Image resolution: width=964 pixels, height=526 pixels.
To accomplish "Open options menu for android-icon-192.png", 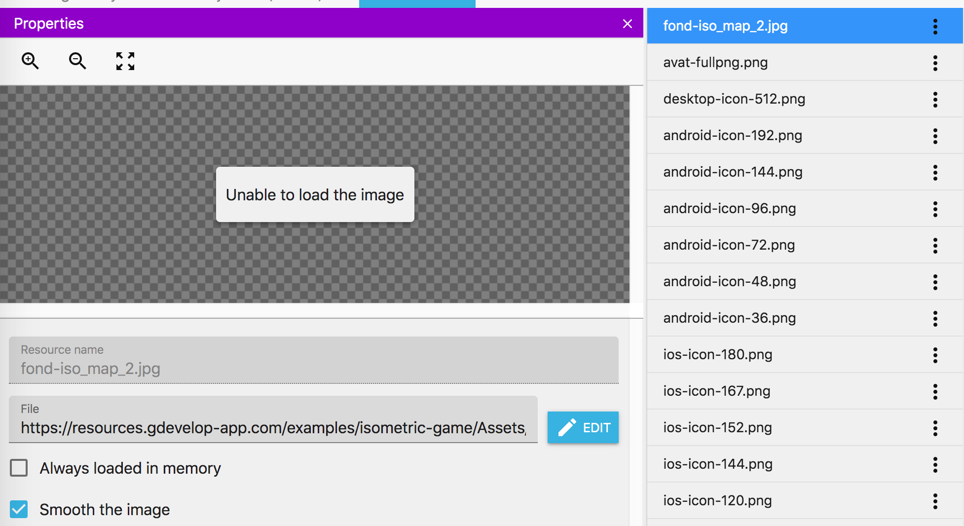I will 935,136.
